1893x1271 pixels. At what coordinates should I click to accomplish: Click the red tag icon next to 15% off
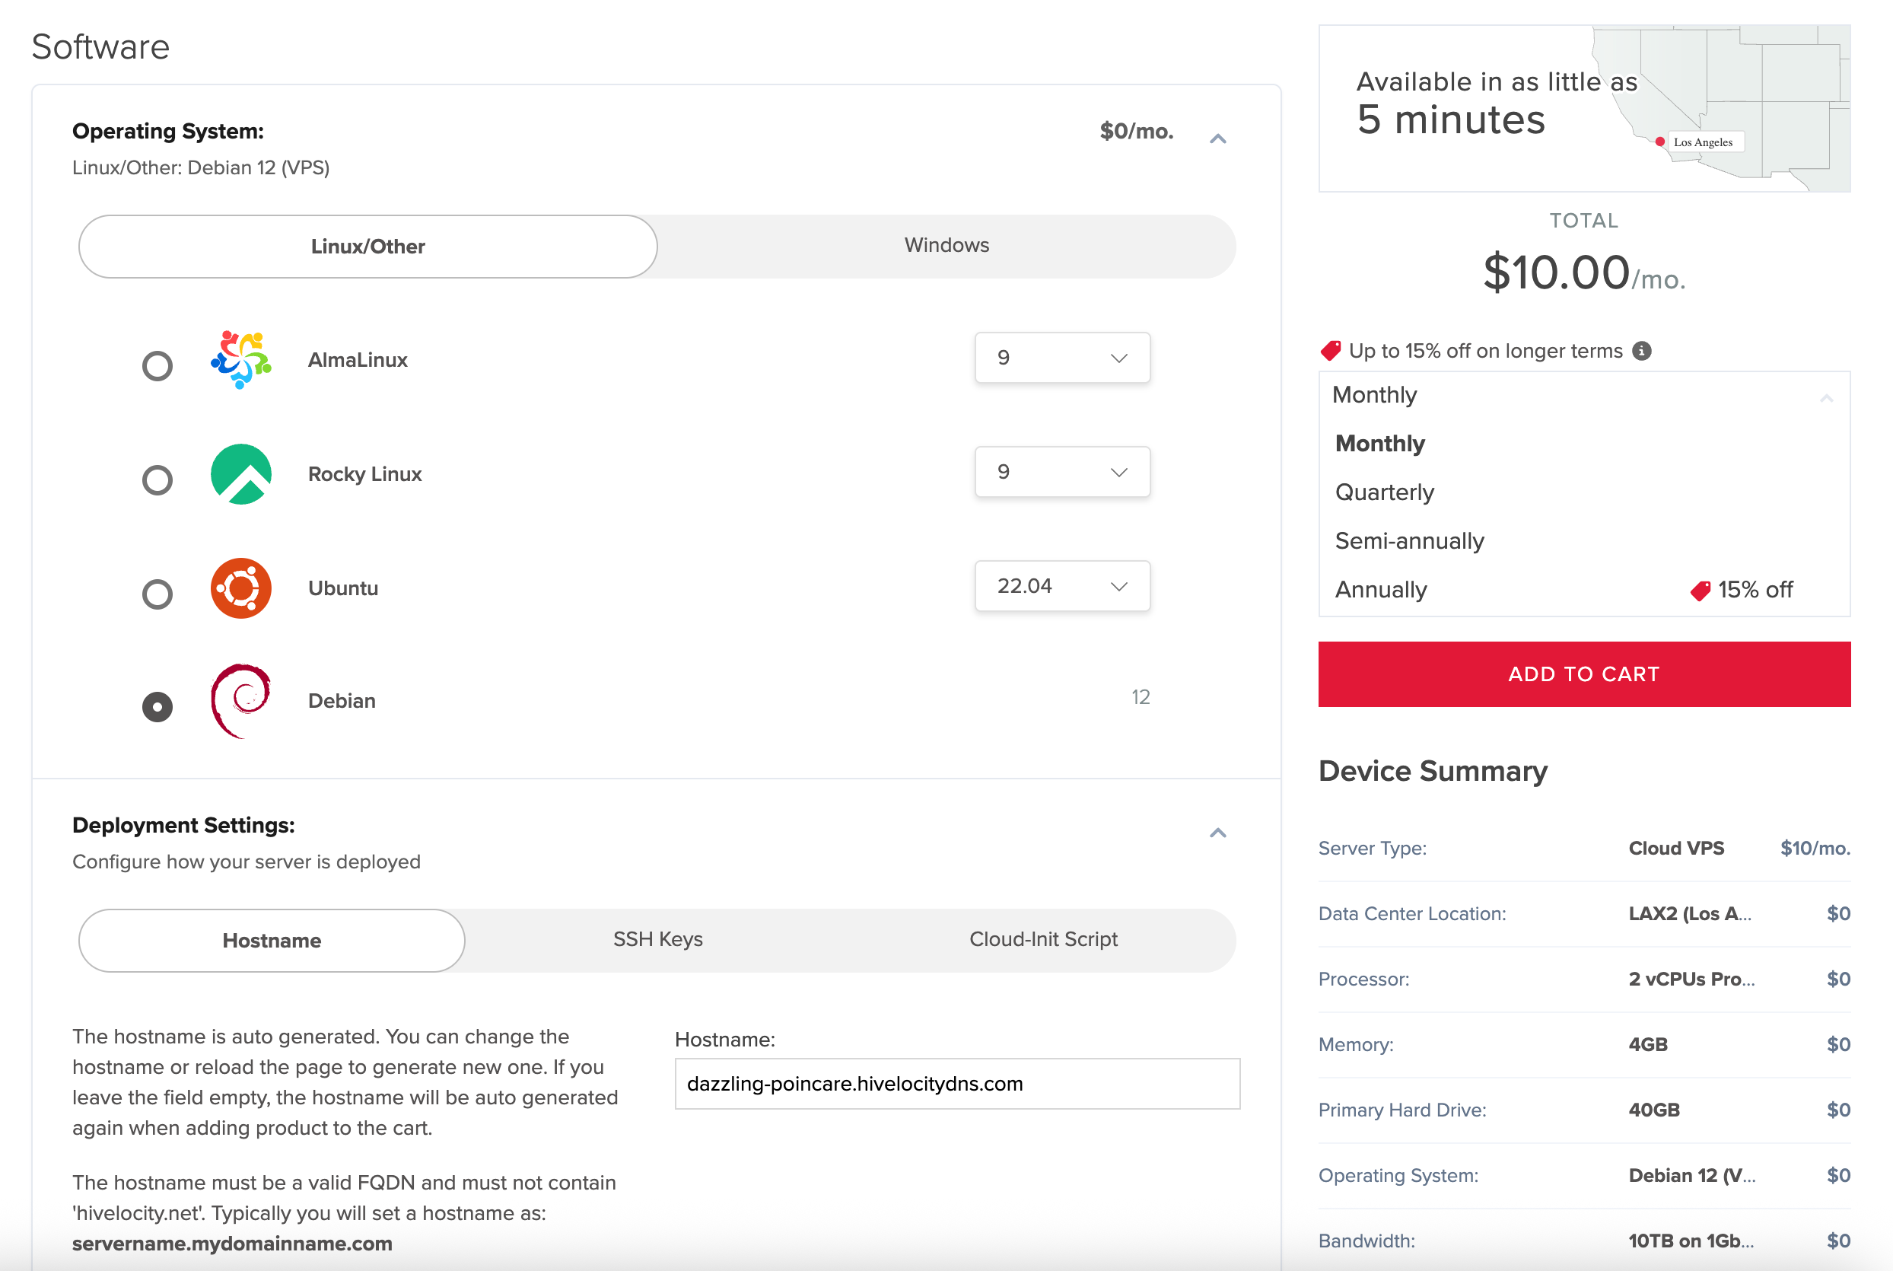pos(1699,590)
